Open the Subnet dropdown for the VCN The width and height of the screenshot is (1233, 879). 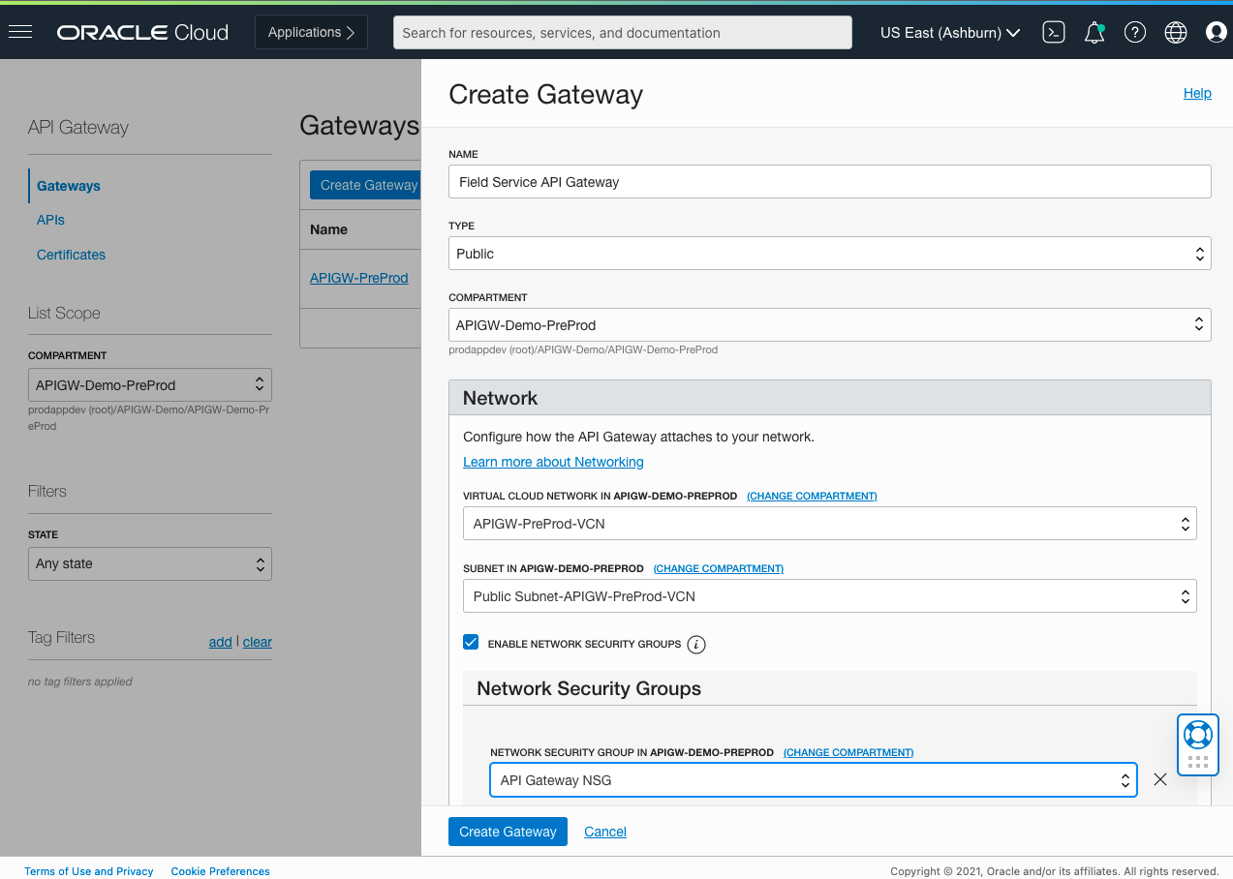pyautogui.click(x=829, y=595)
